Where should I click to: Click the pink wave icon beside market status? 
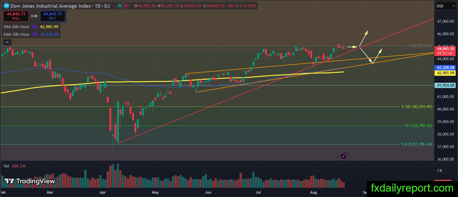126,6
